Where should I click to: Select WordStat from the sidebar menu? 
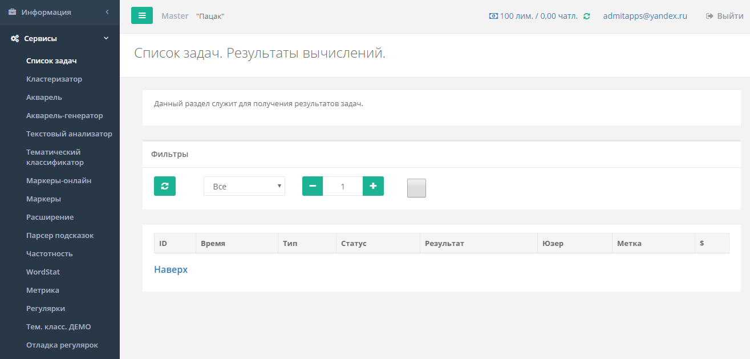tap(43, 272)
